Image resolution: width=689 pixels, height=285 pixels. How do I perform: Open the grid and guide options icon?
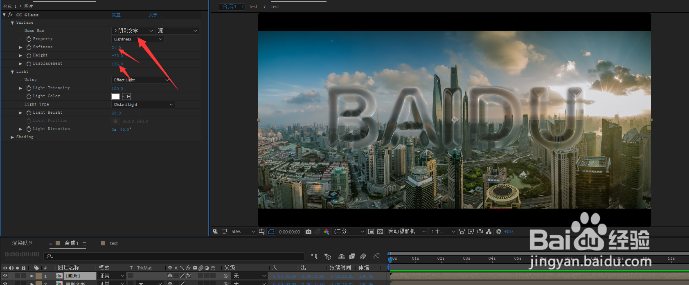[x=262, y=231]
